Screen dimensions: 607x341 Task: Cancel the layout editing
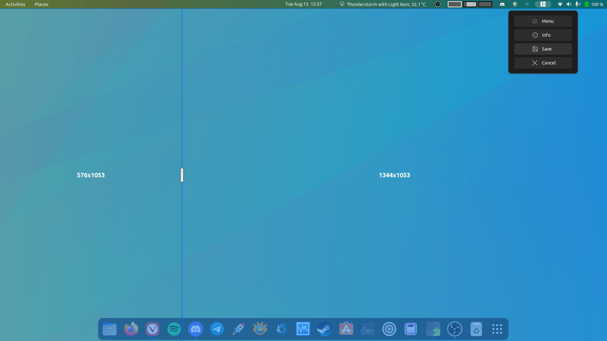543,63
